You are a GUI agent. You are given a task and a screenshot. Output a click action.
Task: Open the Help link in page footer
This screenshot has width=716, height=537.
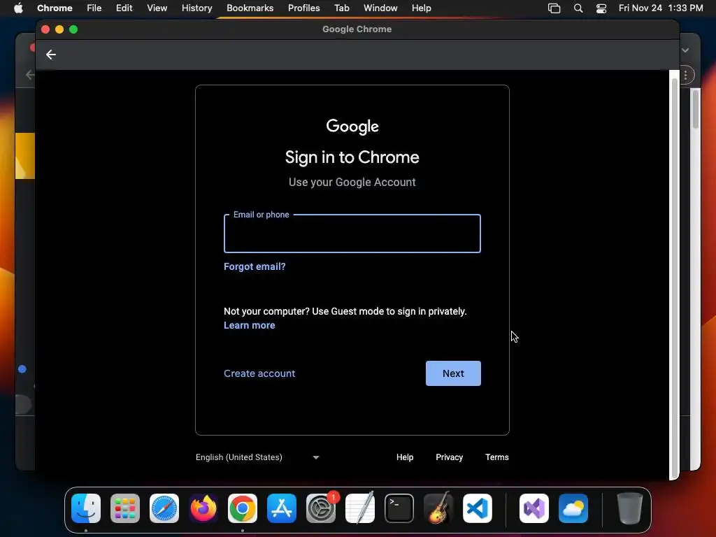point(405,457)
